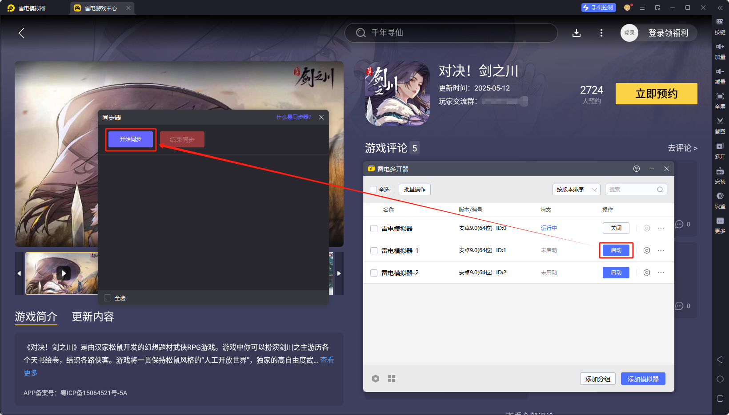Click the 对决!剑之川 game icon
This screenshot has width=729, height=415.
397,94
